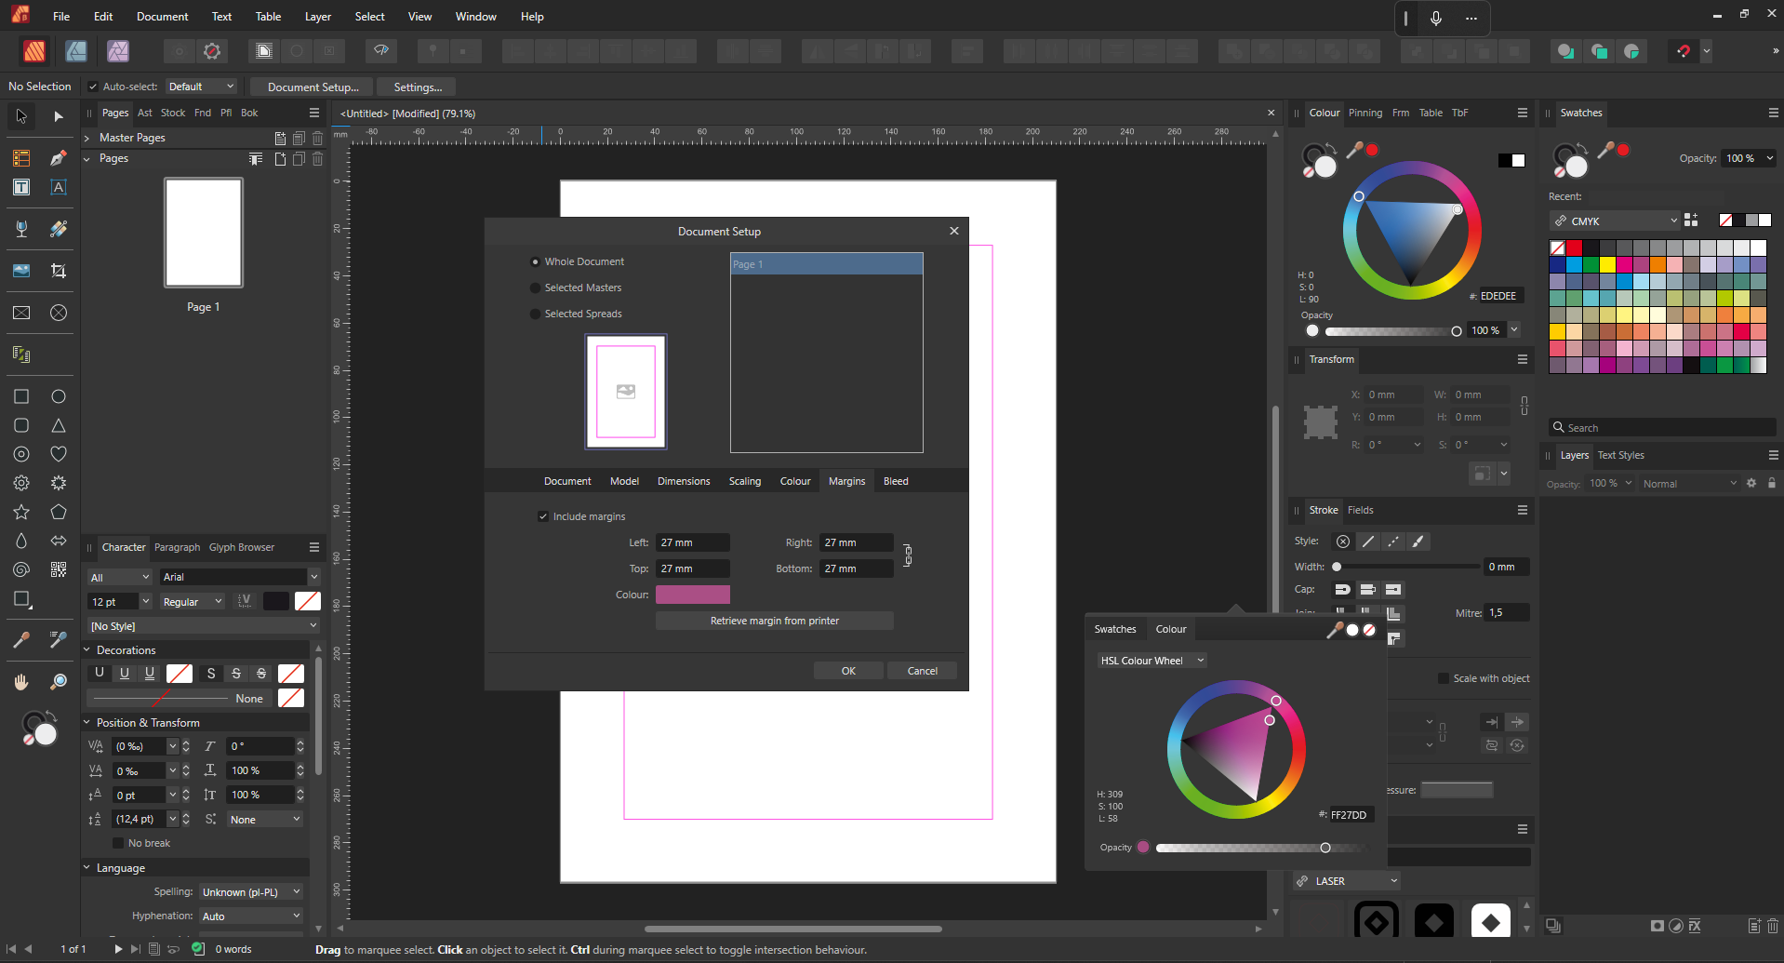
Task: Select the Move tool
Action: point(21,116)
